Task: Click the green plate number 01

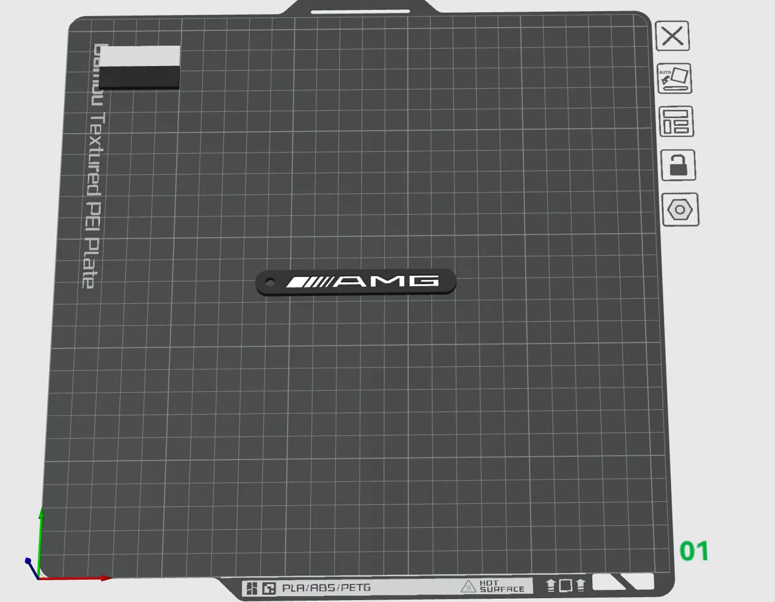Action: [x=694, y=552]
